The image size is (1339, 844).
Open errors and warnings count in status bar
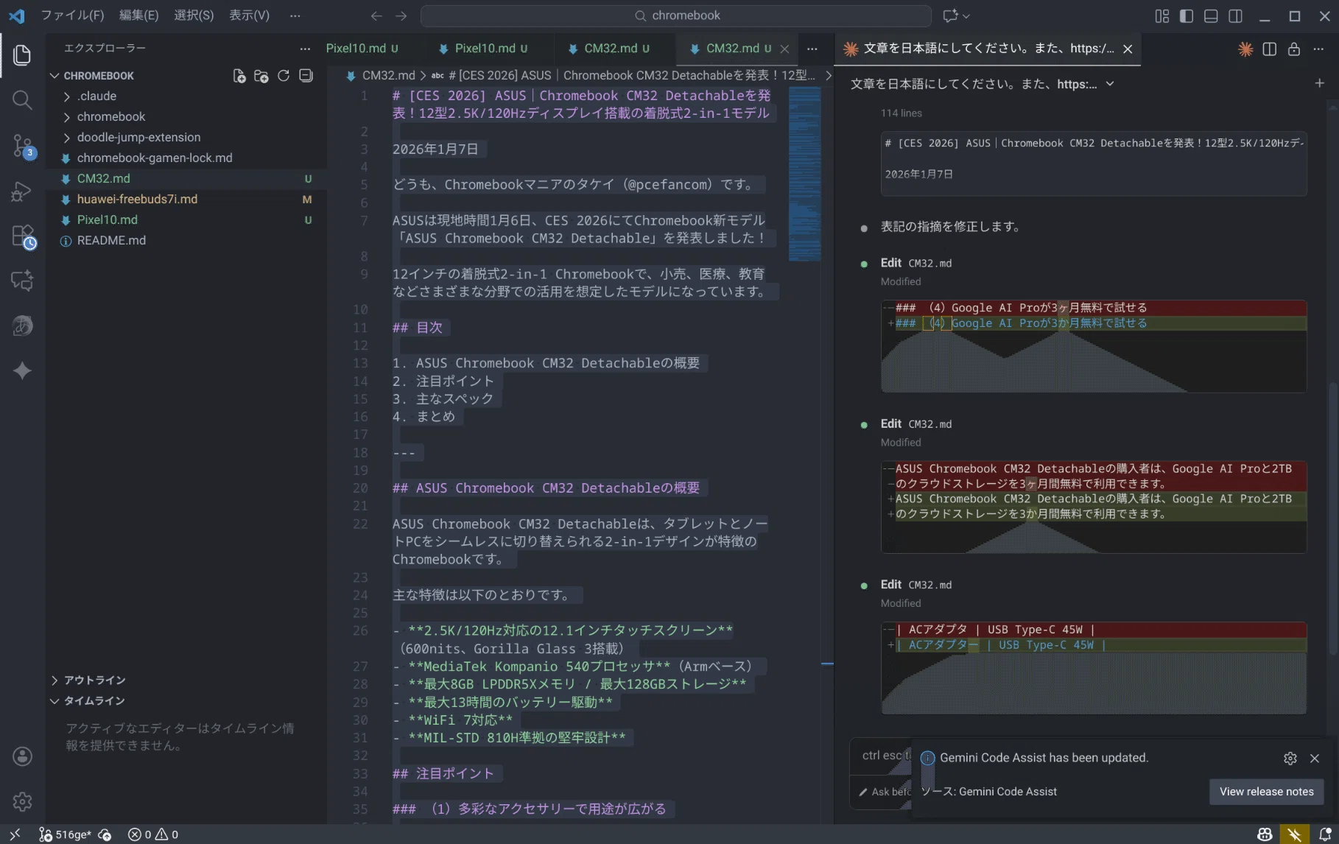point(153,834)
